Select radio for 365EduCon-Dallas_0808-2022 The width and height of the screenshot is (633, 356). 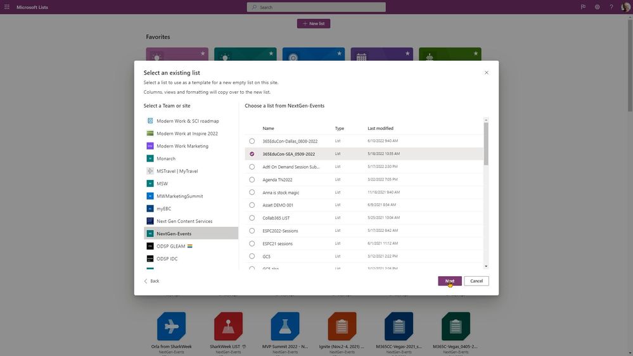252,141
